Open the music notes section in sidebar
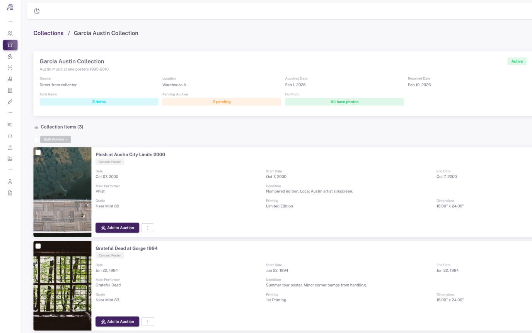Screen dimensions: 532x333 pos(10,79)
